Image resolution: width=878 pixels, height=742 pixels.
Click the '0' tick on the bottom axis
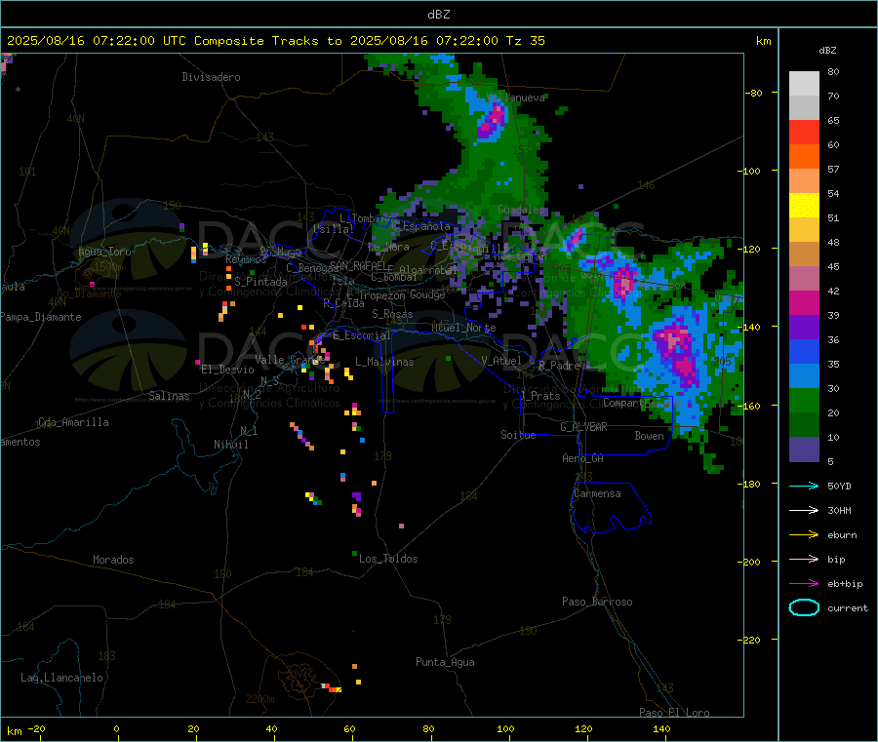point(116,728)
